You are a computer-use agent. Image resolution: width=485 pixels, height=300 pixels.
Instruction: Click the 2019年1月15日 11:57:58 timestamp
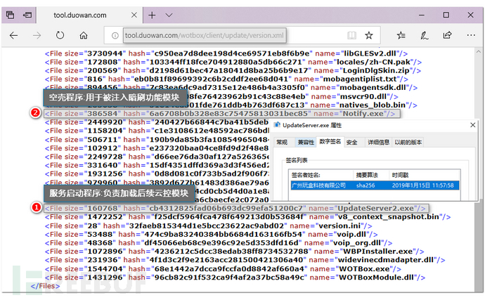coord(423,185)
